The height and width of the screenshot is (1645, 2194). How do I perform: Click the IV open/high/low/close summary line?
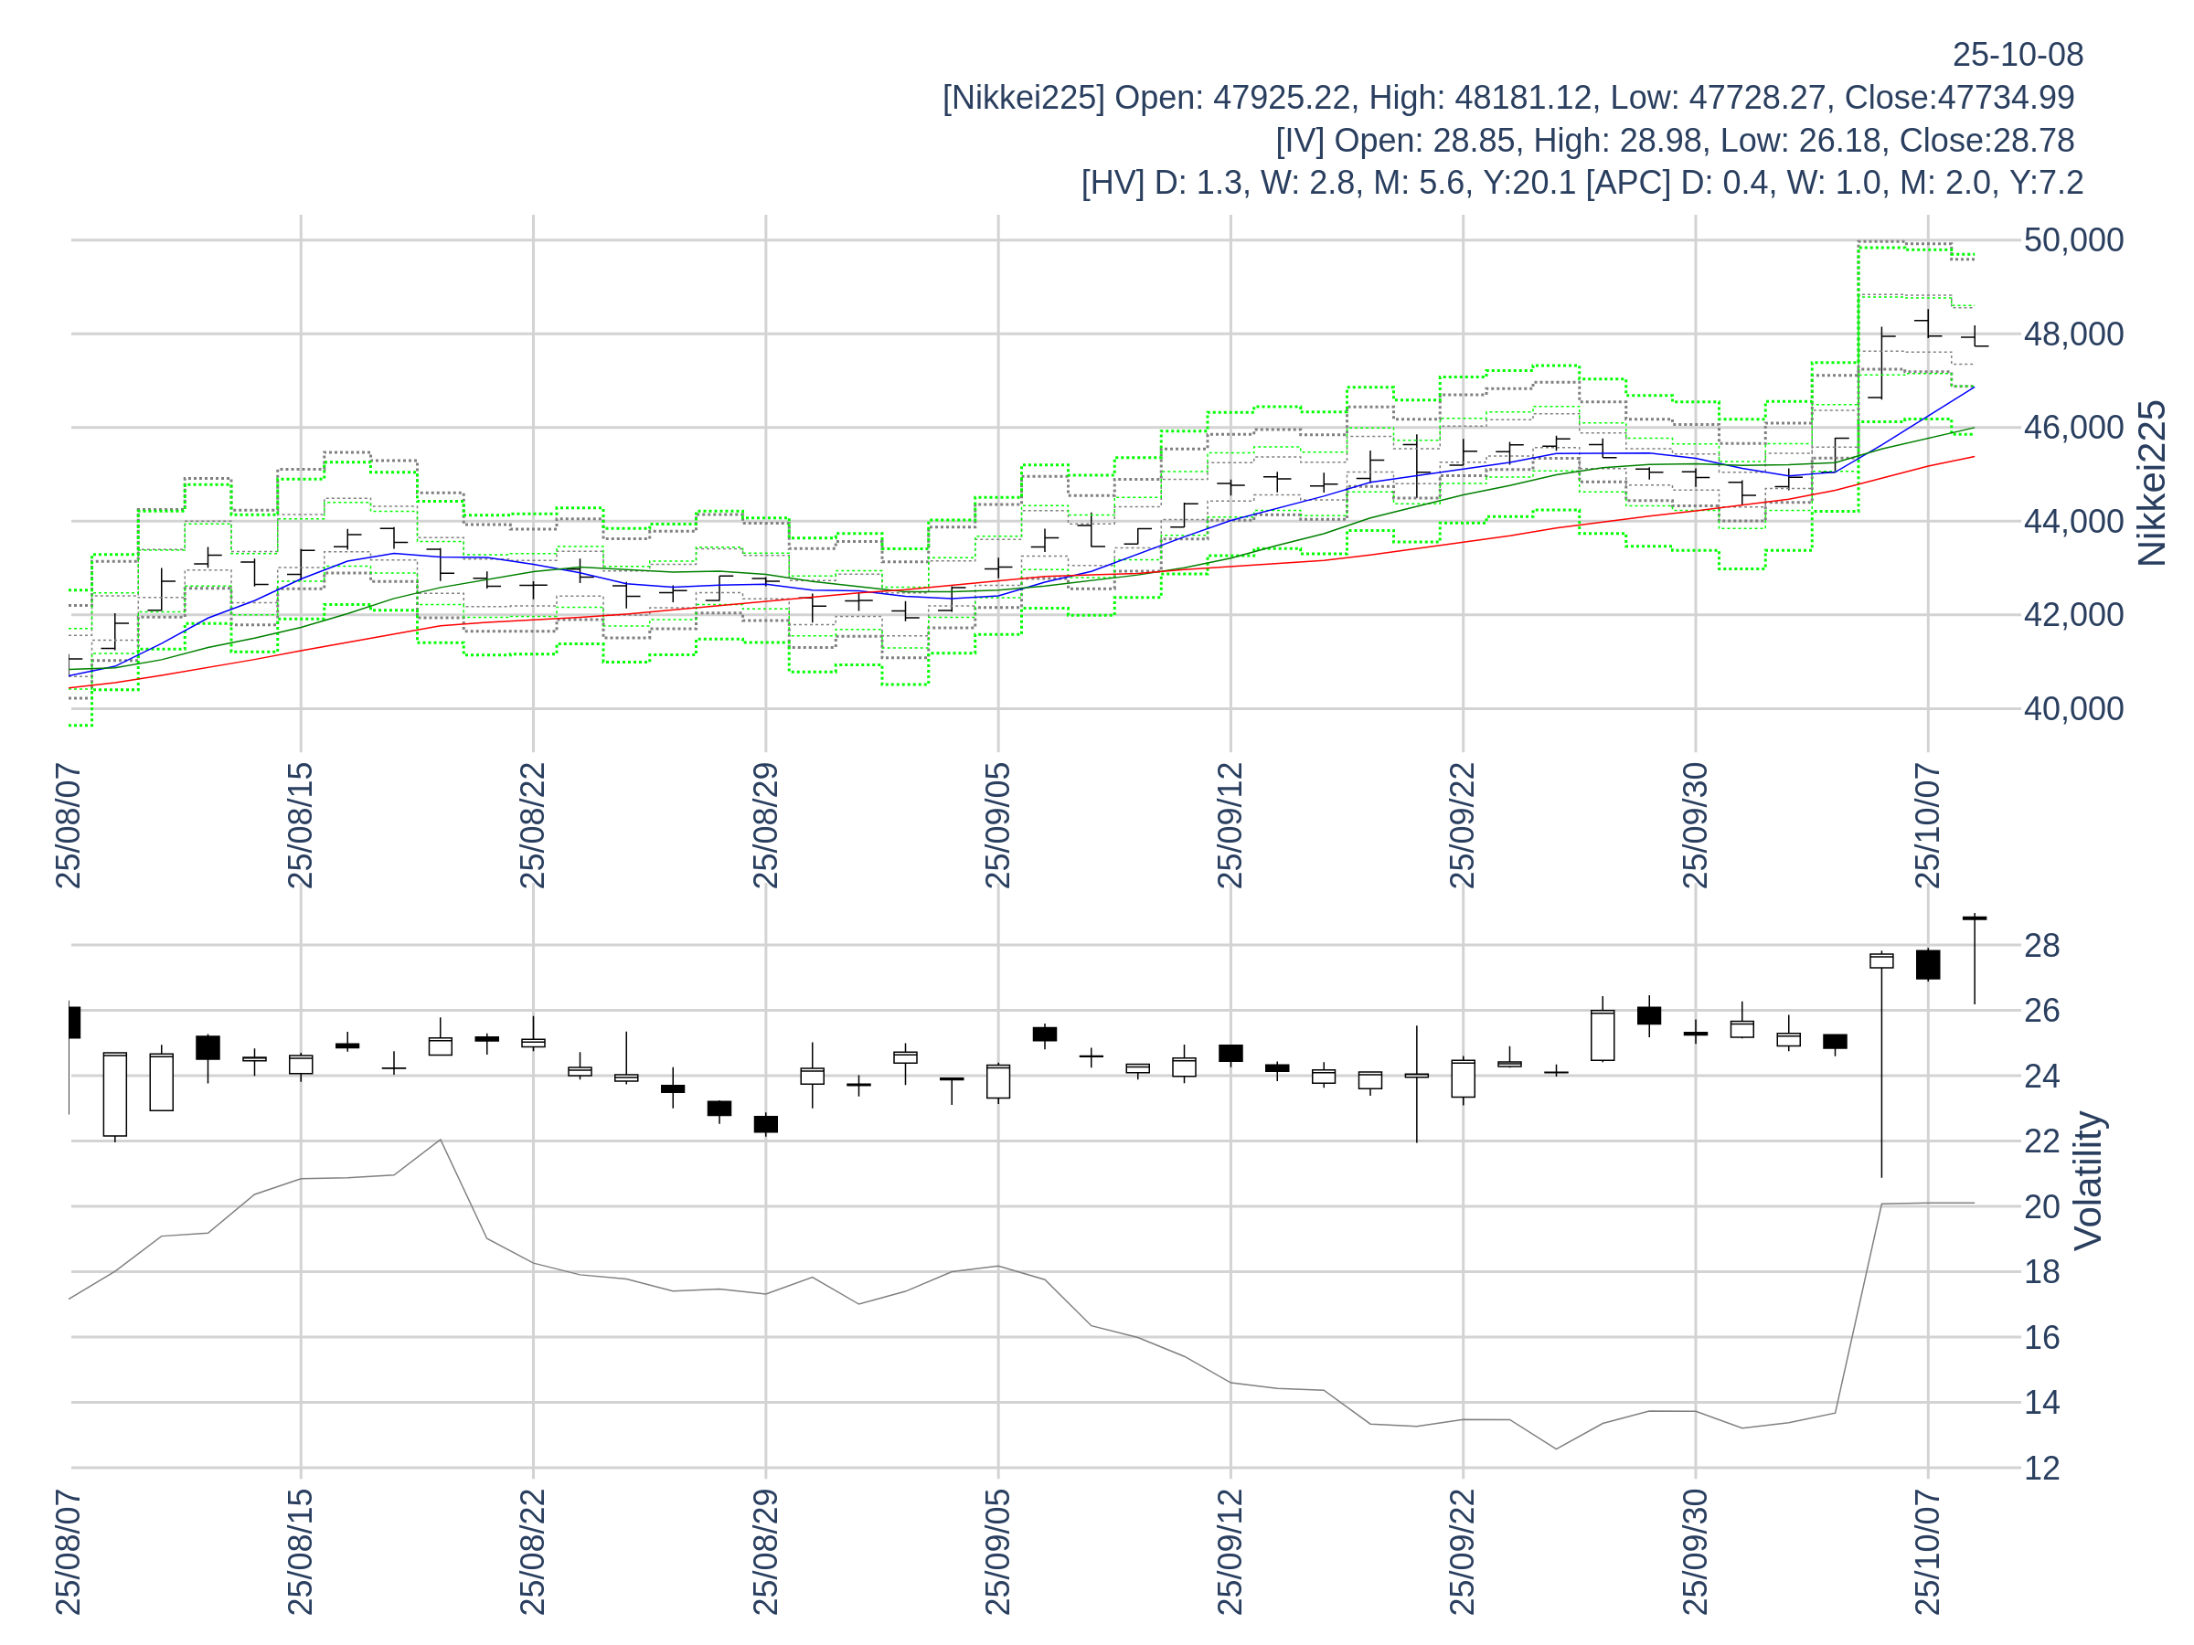click(1674, 140)
